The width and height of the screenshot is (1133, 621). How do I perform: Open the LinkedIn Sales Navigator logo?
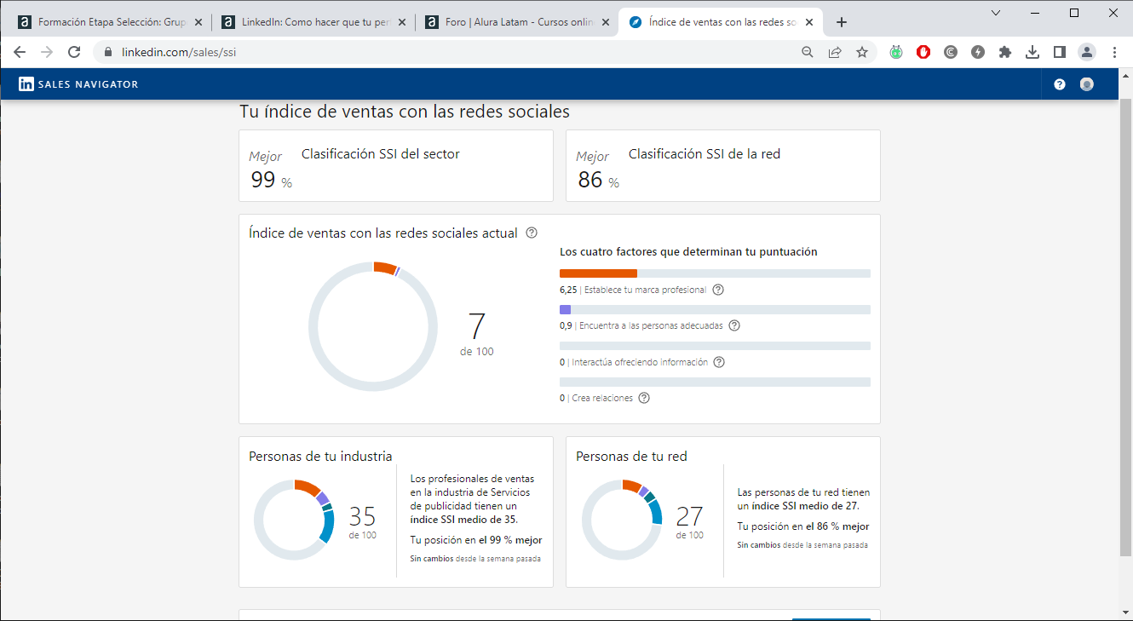pyautogui.click(x=78, y=84)
